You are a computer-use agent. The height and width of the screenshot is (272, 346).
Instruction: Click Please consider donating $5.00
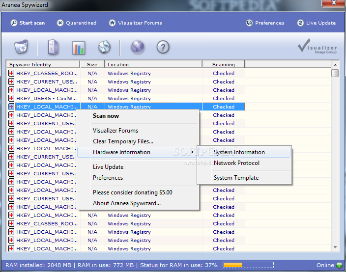[138, 192]
